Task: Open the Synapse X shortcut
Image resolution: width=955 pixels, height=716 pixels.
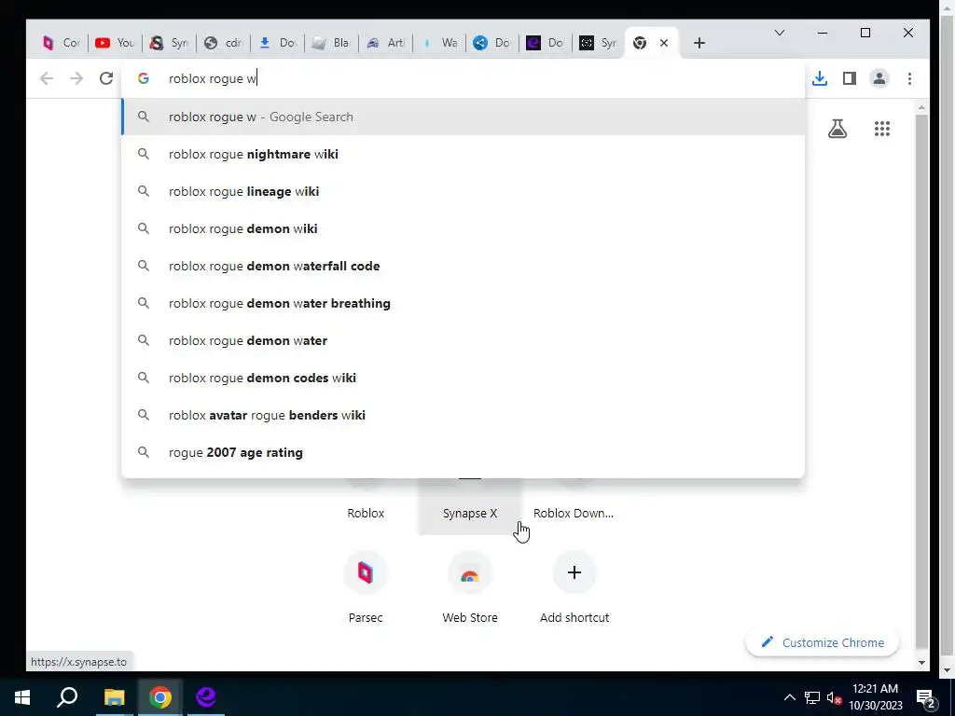Action: click(x=470, y=505)
